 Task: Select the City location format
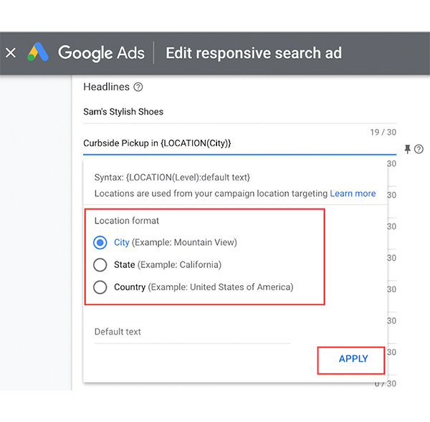click(100, 242)
